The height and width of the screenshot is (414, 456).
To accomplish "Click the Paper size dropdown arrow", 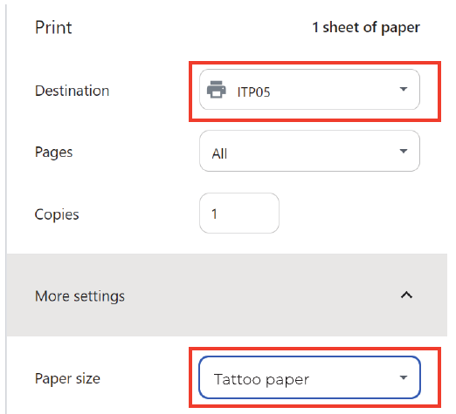I will coord(404,377).
